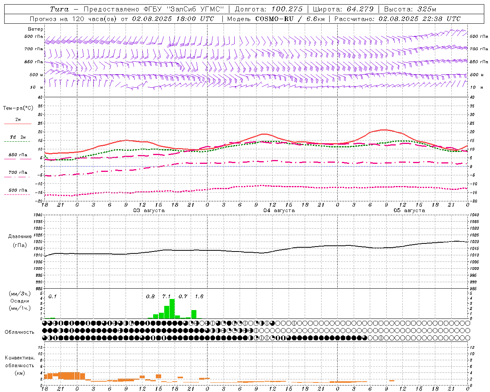The width and height of the screenshot is (490, 392).
Task: Click the "(км)" convective height unit label
Action: [20, 373]
